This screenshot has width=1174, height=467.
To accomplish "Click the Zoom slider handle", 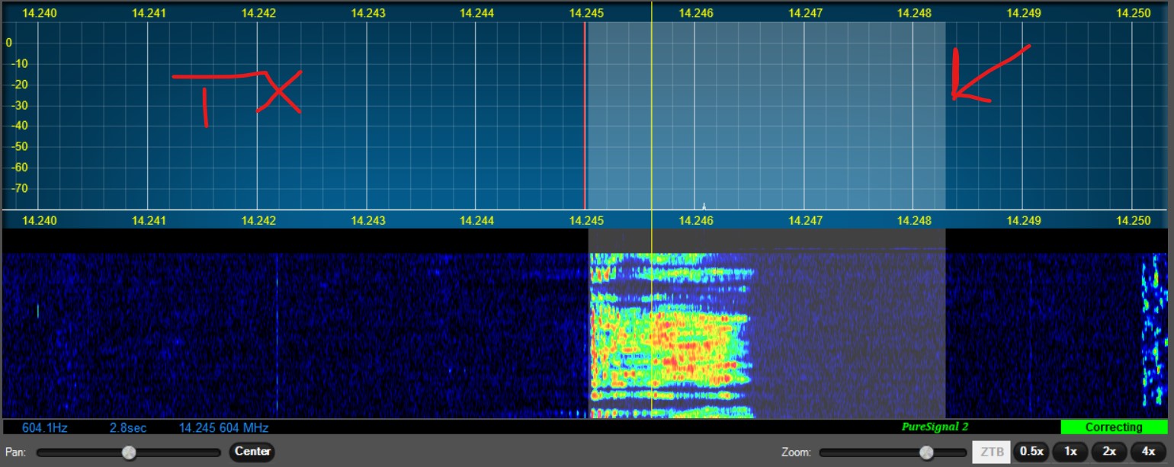I will pos(926,453).
